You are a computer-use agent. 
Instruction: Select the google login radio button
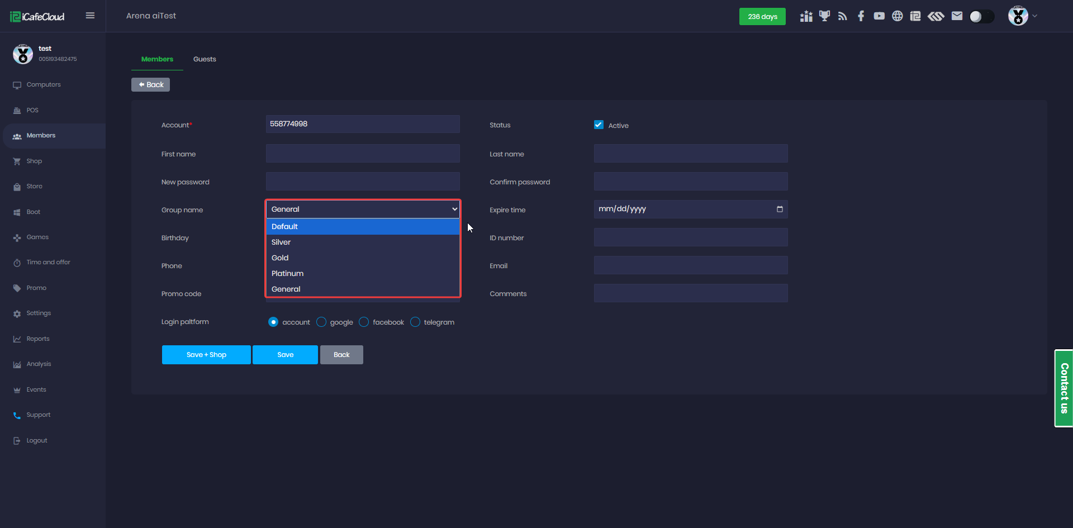(321, 322)
